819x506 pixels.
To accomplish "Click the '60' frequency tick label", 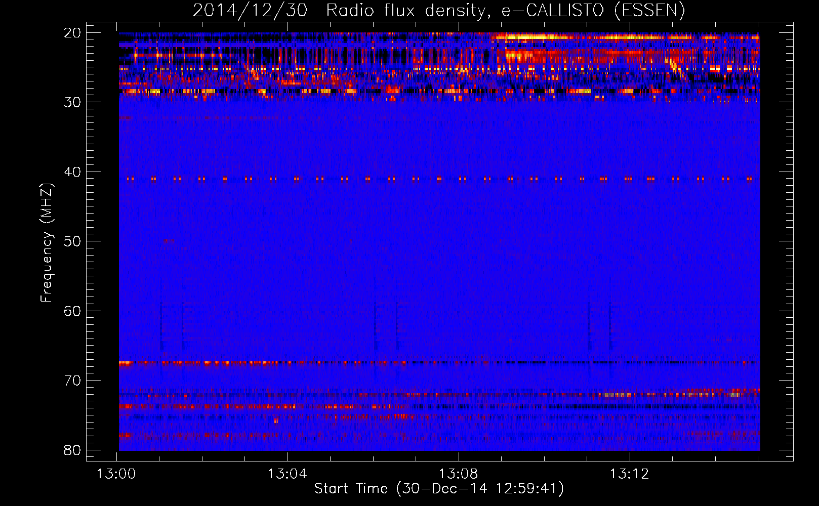I will (72, 311).
